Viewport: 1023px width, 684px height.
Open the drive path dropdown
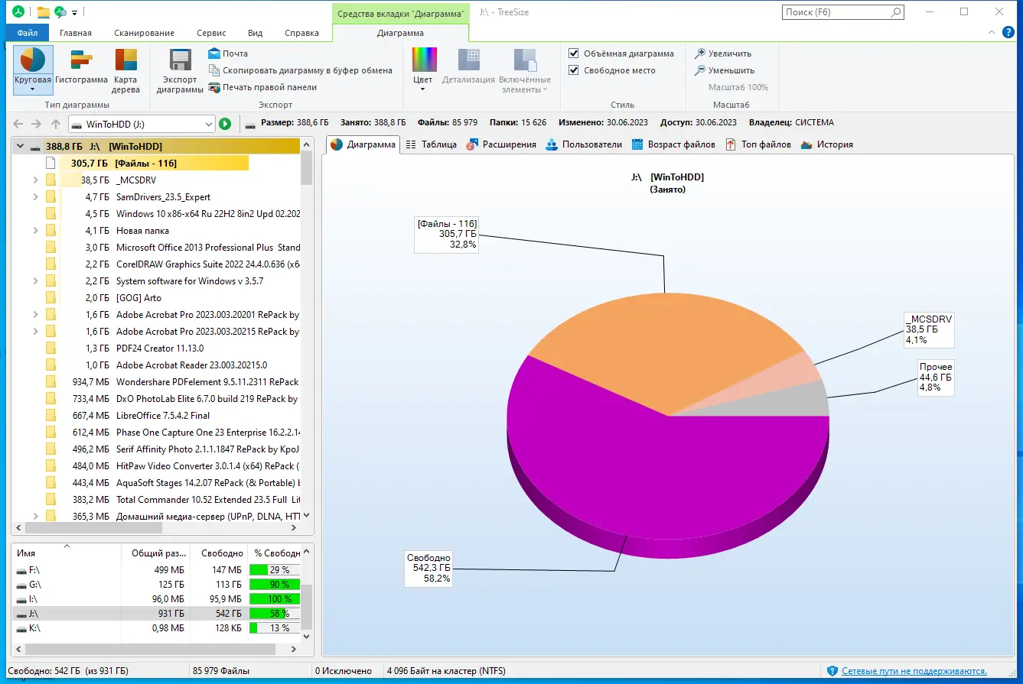[x=209, y=124]
